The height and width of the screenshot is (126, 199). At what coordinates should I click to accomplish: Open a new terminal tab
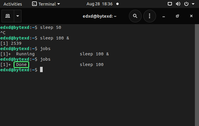(x=7, y=16)
